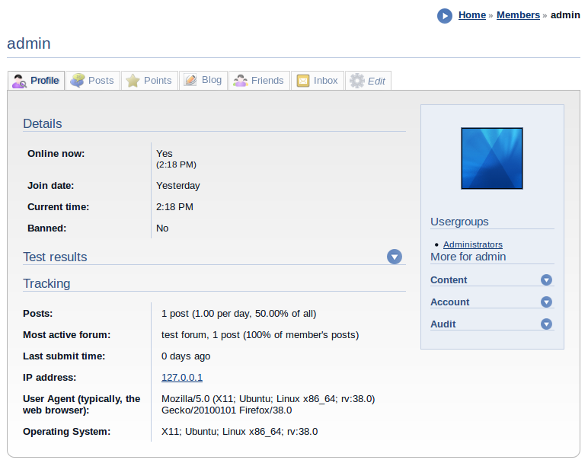Expand the Test results section
The height and width of the screenshot is (463, 588).
click(x=395, y=257)
